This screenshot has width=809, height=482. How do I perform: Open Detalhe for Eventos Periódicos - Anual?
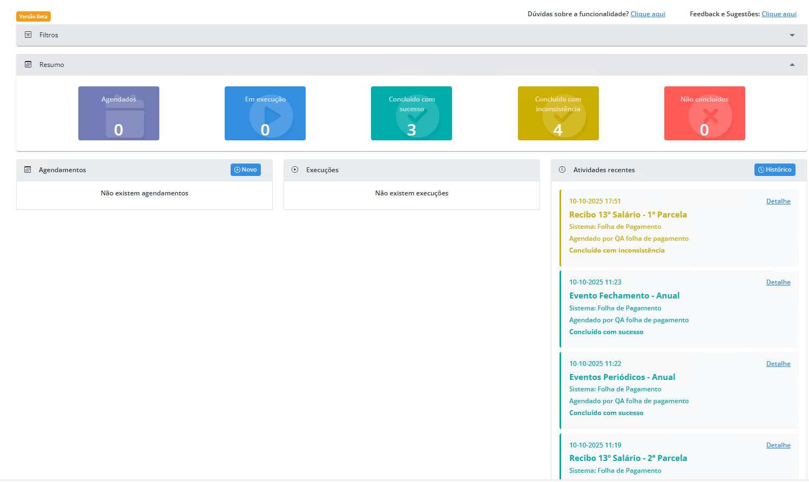tap(778, 364)
